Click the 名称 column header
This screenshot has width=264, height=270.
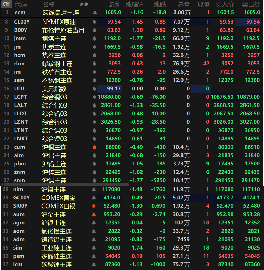click(x=48, y=4)
